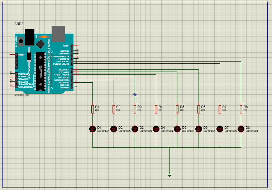Click LED D6 symbol

(x=199, y=129)
